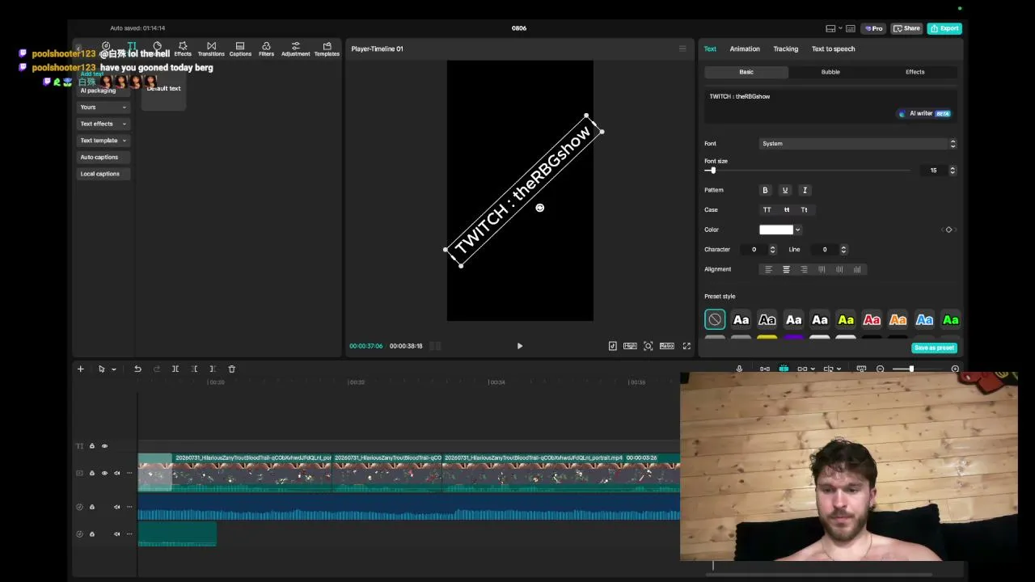1035x582 pixels.
Task: Open the text Color dropdown arrow
Action: pyautogui.click(x=797, y=230)
